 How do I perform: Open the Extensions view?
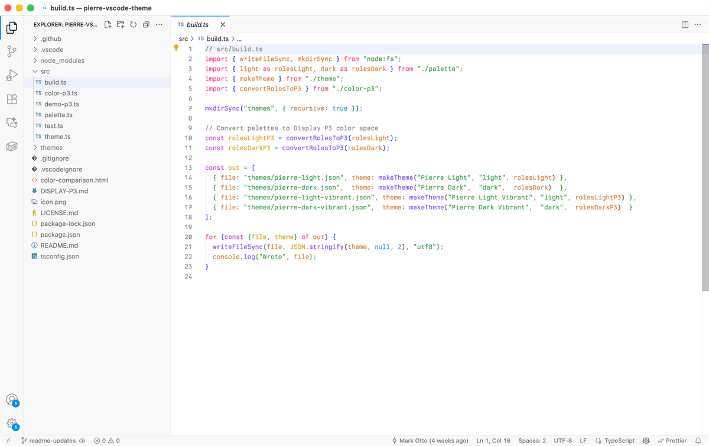[12, 99]
